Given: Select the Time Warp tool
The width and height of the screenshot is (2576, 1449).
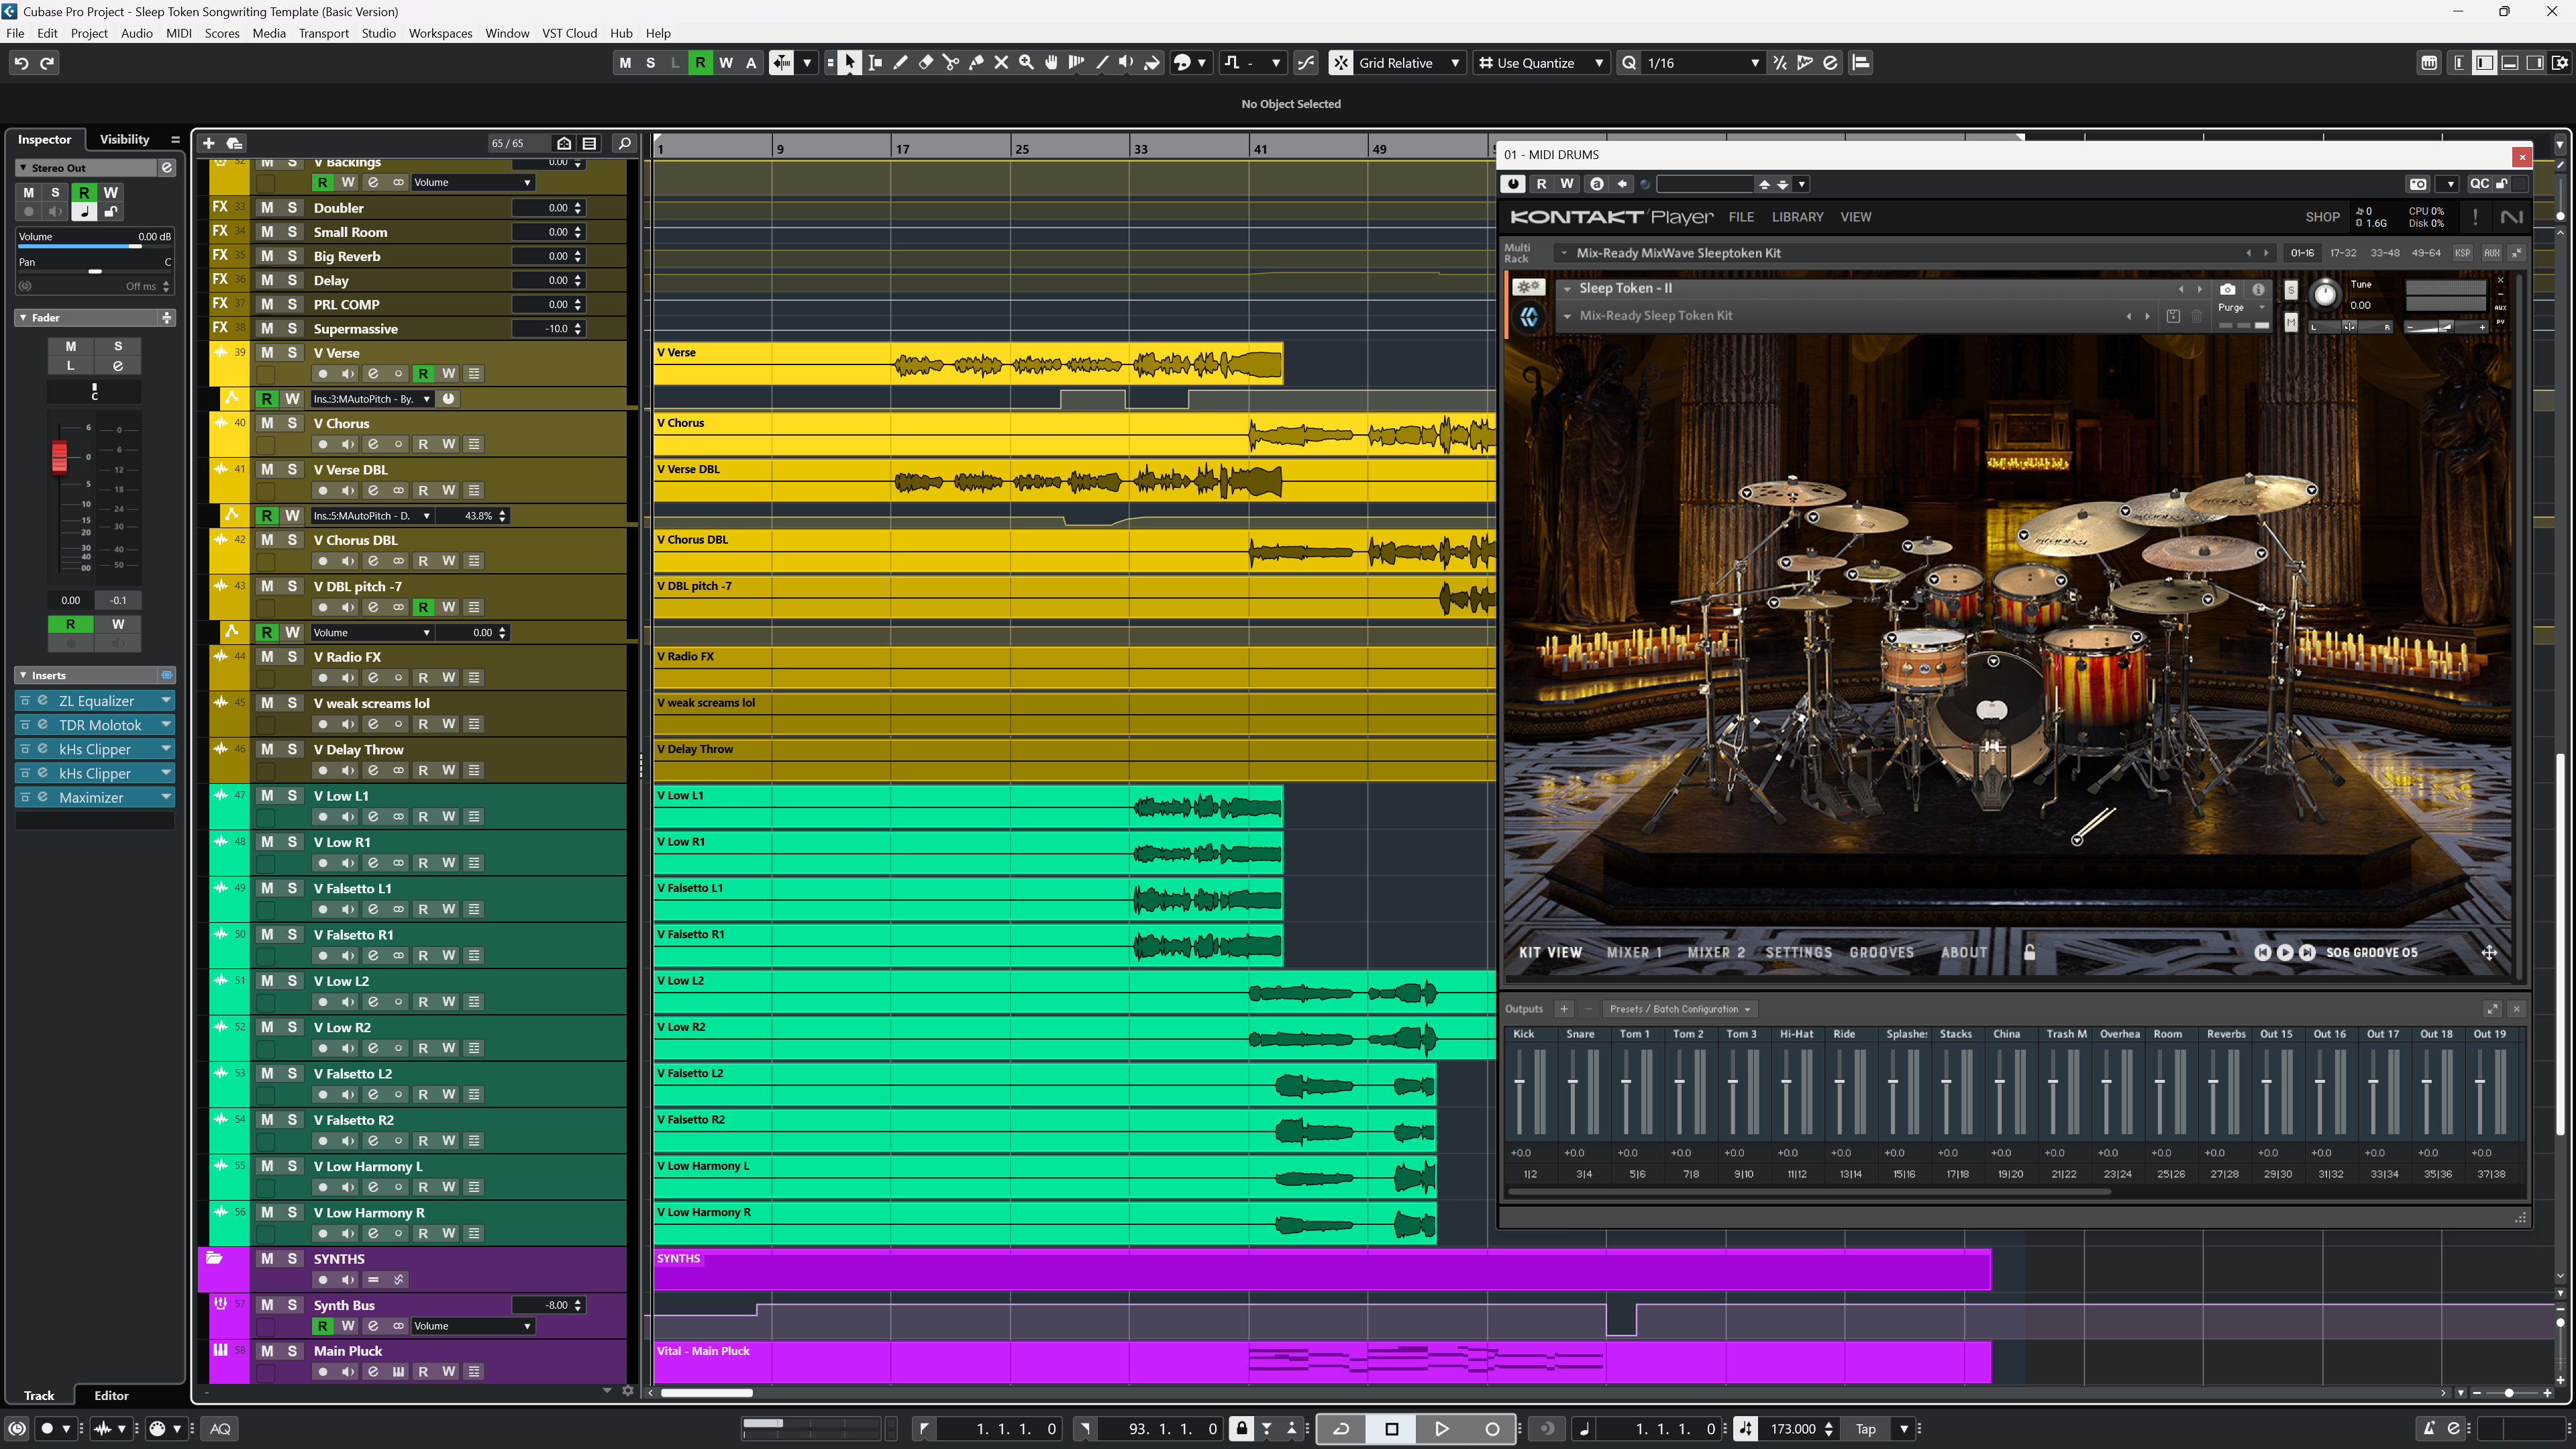Looking at the screenshot, I should tap(1076, 63).
